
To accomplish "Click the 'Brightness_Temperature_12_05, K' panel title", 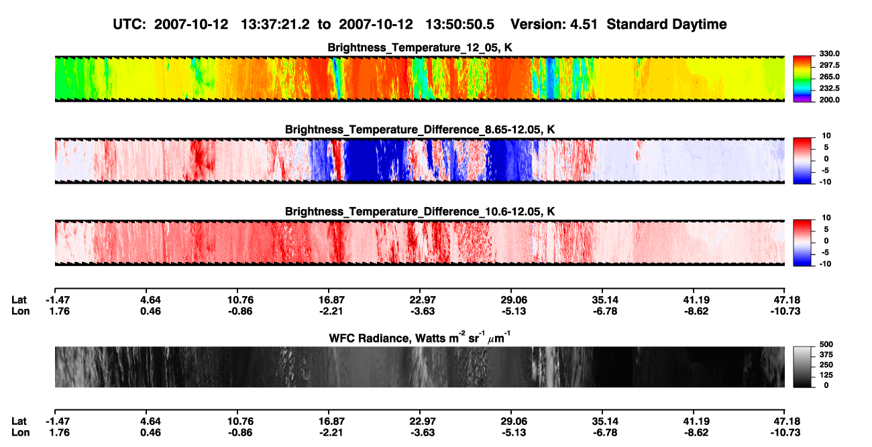I will coord(420,48).
